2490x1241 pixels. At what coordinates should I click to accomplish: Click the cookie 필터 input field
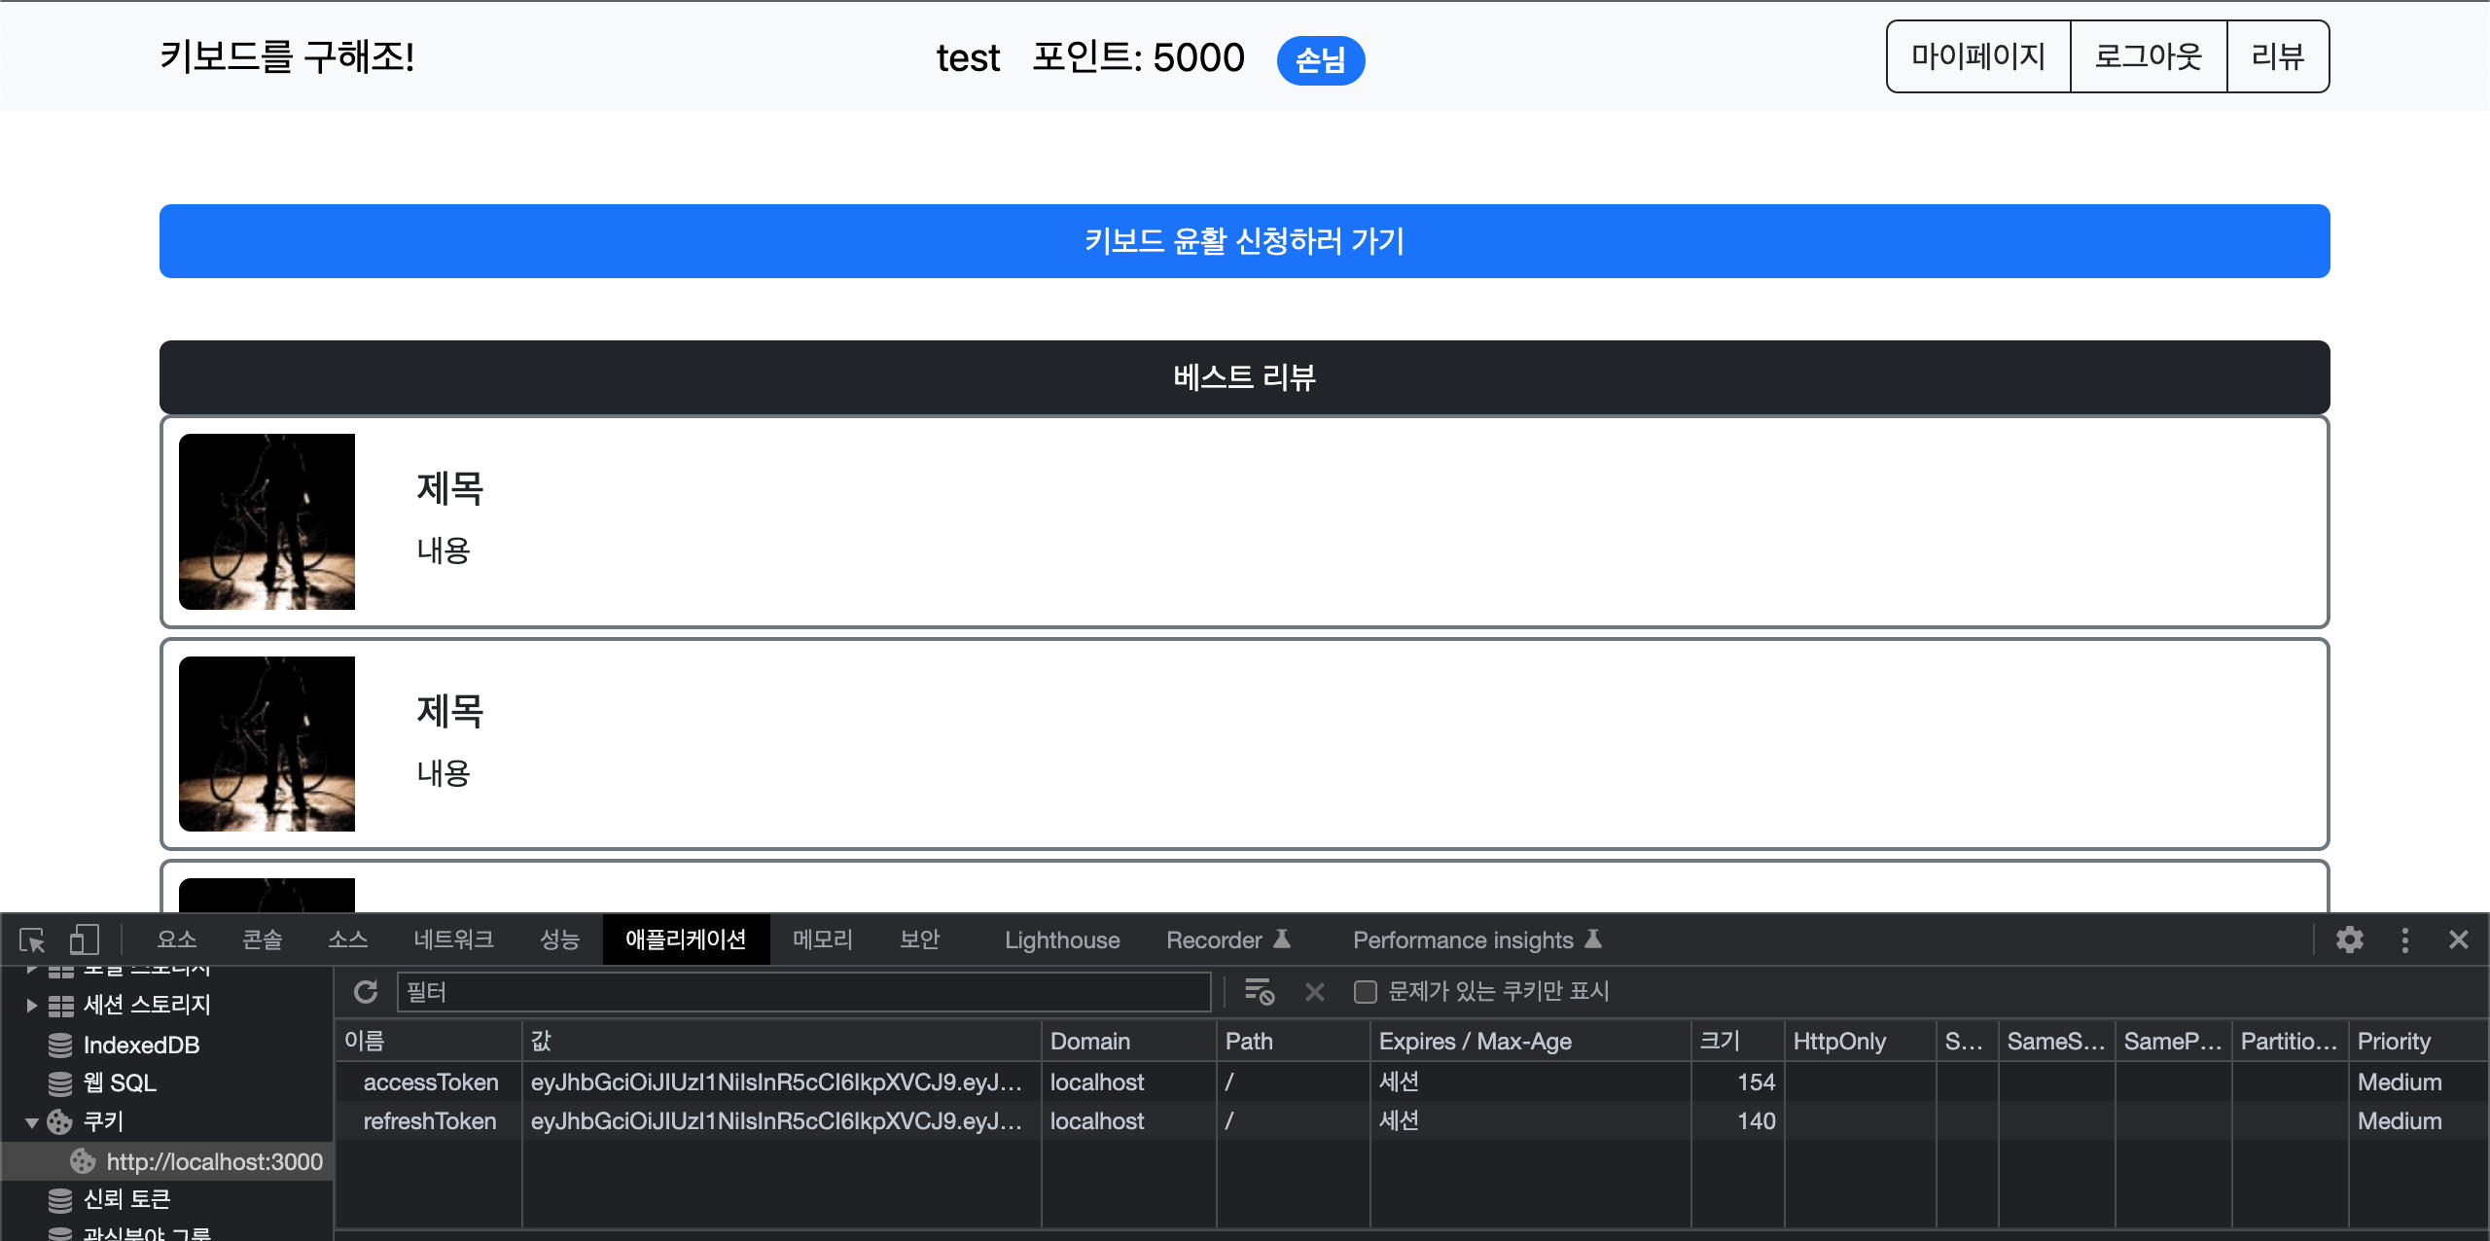(803, 992)
